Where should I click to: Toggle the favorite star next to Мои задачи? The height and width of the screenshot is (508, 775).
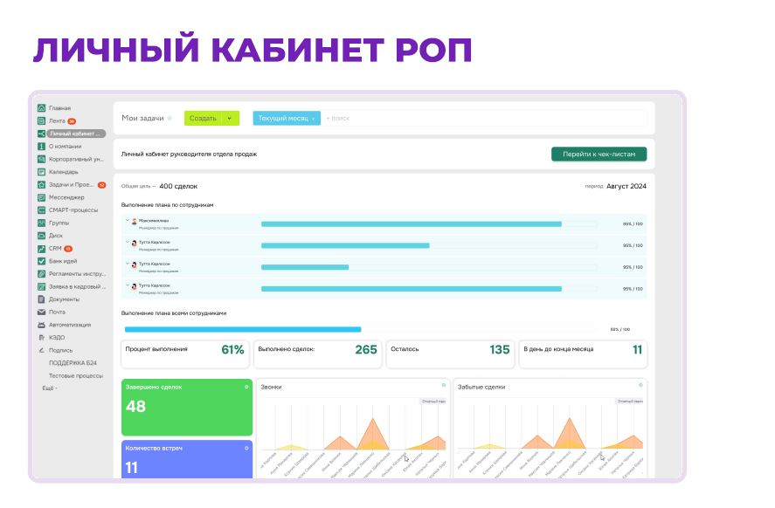pos(170,117)
